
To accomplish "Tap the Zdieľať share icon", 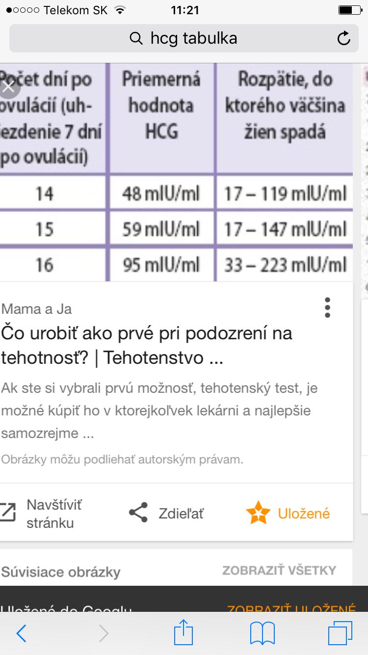I will click(x=138, y=513).
